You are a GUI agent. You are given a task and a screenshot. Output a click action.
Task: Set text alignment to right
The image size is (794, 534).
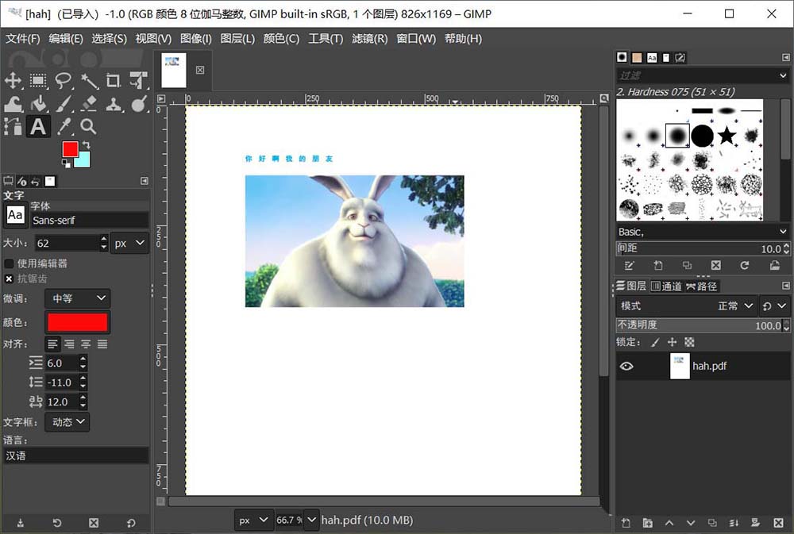pyautogui.click(x=69, y=344)
